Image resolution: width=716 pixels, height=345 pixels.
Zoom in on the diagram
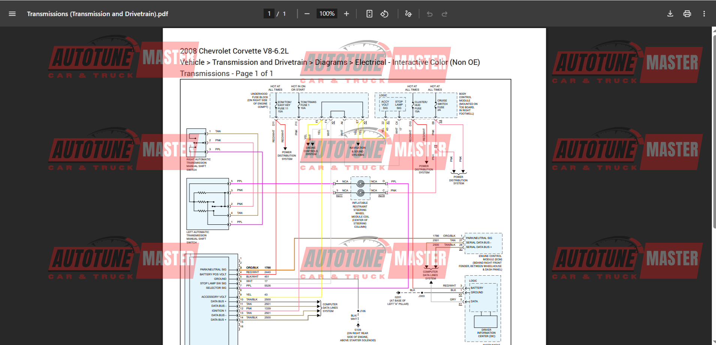pyautogui.click(x=346, y=13)
